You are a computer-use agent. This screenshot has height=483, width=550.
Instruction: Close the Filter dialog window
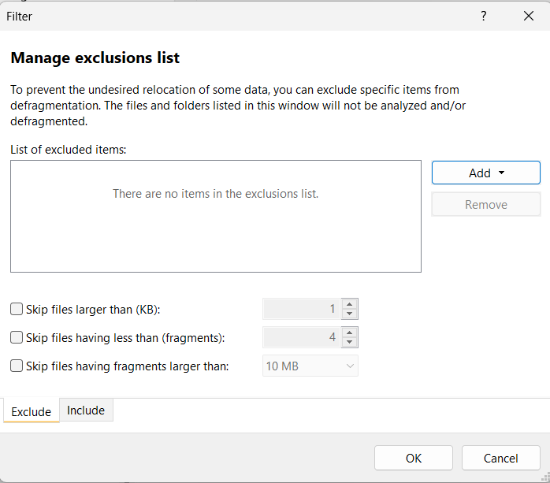click(x=528, y=16)
